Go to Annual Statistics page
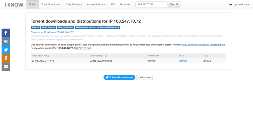 [97, 5]
